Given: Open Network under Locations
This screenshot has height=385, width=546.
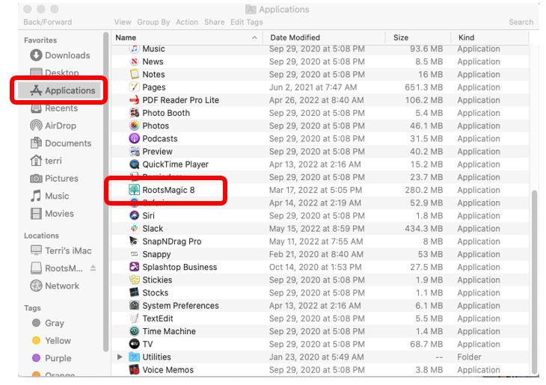Looking at the screenshot, I should [55, 286].
